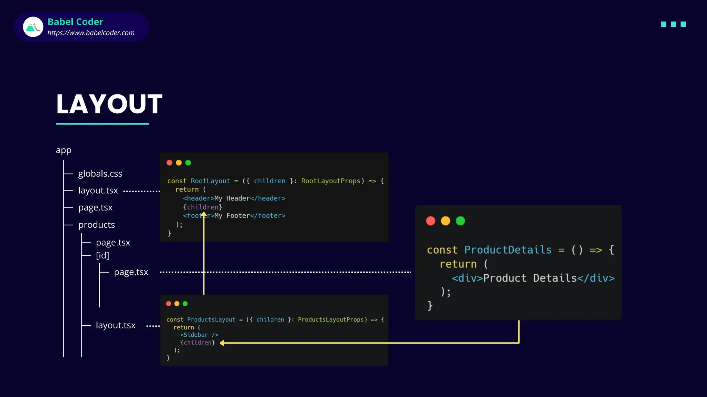
Task: Click {children} in the RootLayout code
Action: pyautogui.click(x=203, y=207)
